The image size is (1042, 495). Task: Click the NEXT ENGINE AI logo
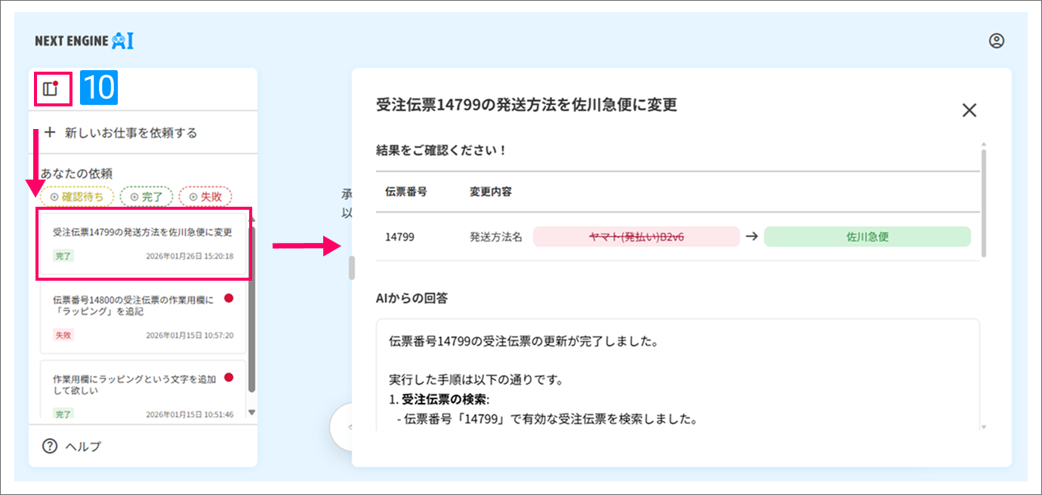[84, 42]
